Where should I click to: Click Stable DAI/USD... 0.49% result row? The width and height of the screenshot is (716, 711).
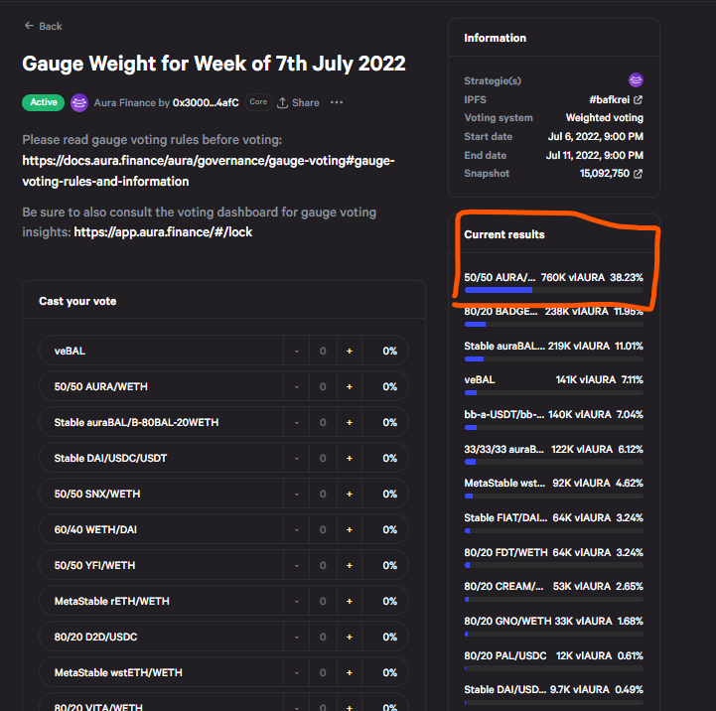coord(553,695)
